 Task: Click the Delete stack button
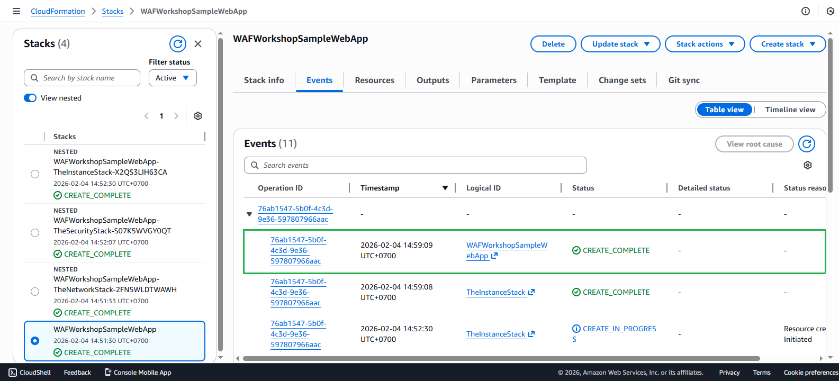click(x=553, y=44)
